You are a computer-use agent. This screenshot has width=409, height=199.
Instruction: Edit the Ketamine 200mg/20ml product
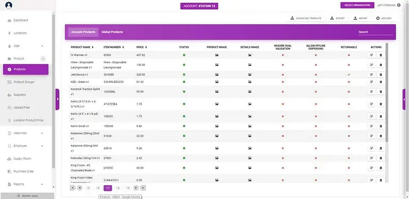[371, 136]
